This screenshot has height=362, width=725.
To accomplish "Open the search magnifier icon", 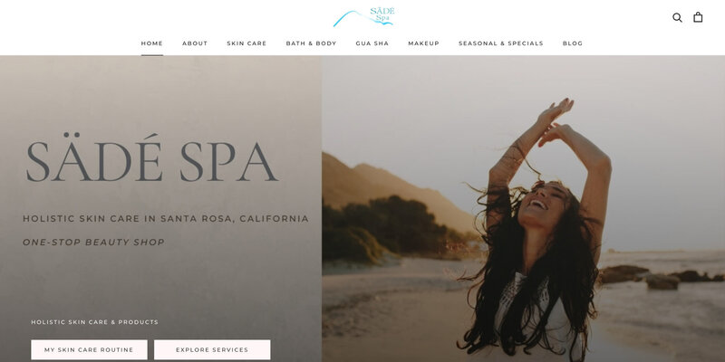I will (677, 17).
